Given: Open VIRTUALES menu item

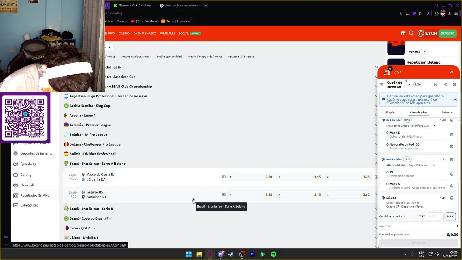Looking at the screenshot, I should (x=167, y=33).
